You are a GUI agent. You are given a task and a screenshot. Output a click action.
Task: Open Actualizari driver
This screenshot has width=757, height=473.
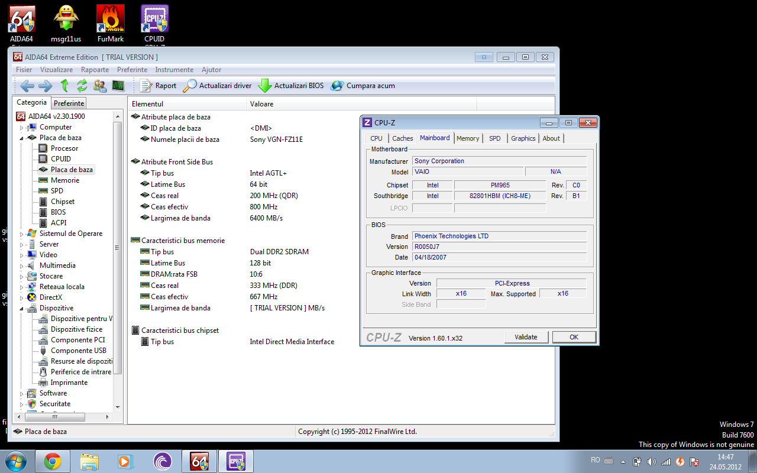(x=217, y=86)
